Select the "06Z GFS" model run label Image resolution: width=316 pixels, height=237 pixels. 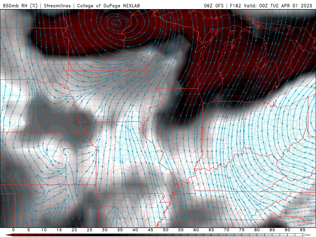214,6
